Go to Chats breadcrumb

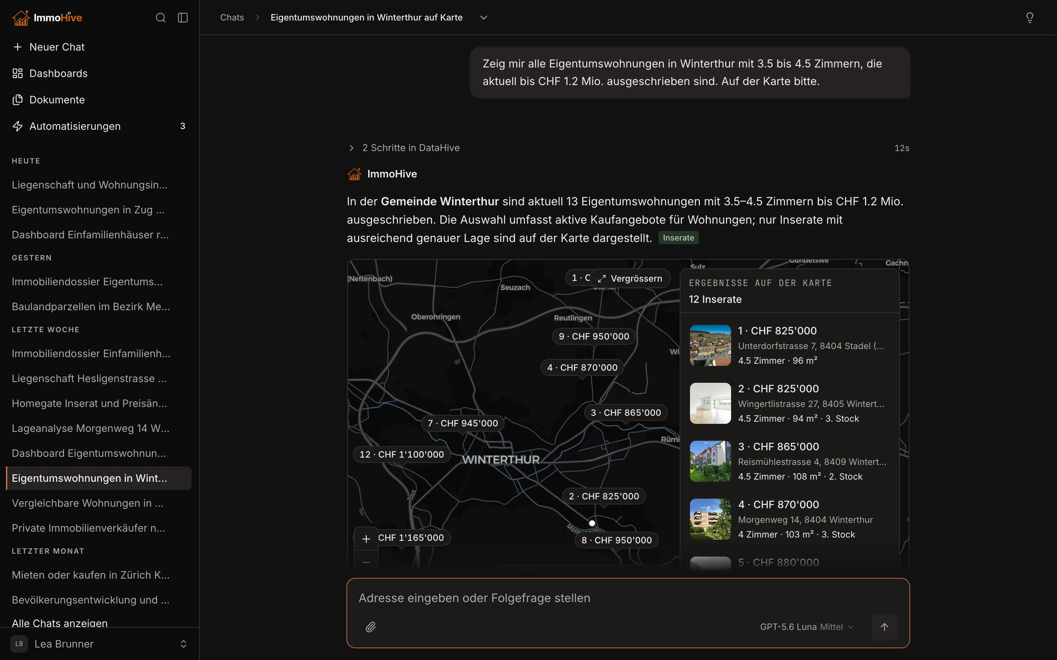pyautogui.click(x=232, y=18)
